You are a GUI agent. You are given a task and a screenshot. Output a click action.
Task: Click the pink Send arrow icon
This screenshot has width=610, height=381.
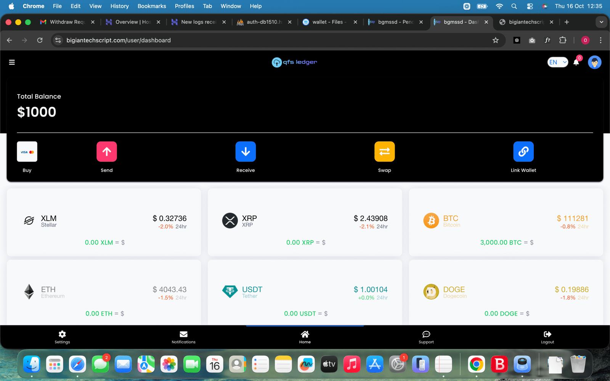[x=106, y=152]
